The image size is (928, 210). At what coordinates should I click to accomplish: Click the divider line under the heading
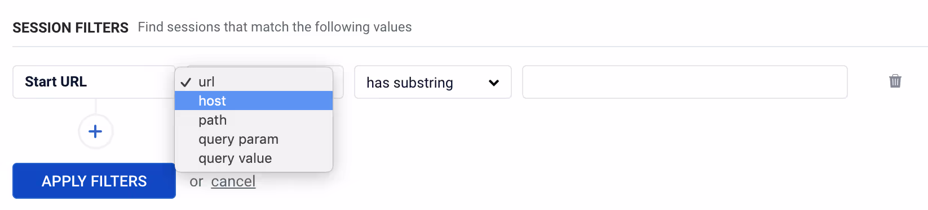(470, 47)
